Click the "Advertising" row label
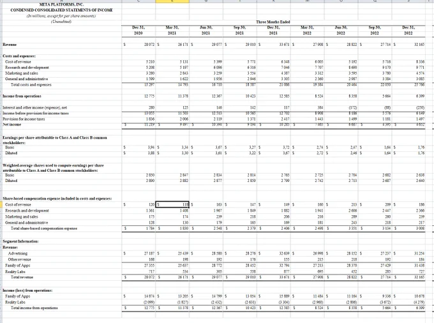 (x=18, y=253)
